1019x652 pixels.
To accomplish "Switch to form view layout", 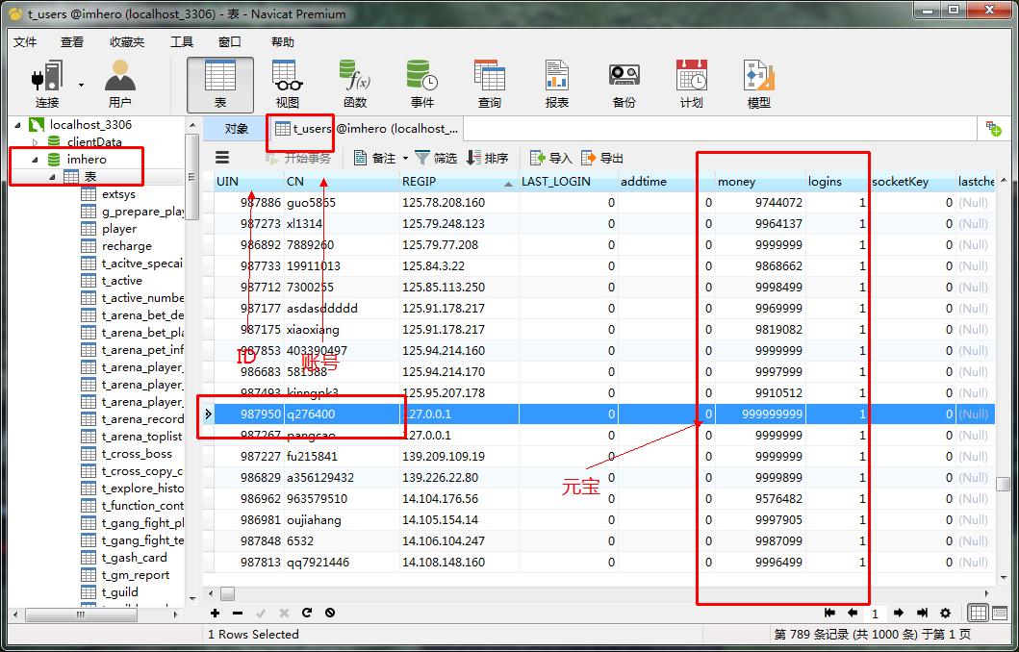I will pos(1000,613).
